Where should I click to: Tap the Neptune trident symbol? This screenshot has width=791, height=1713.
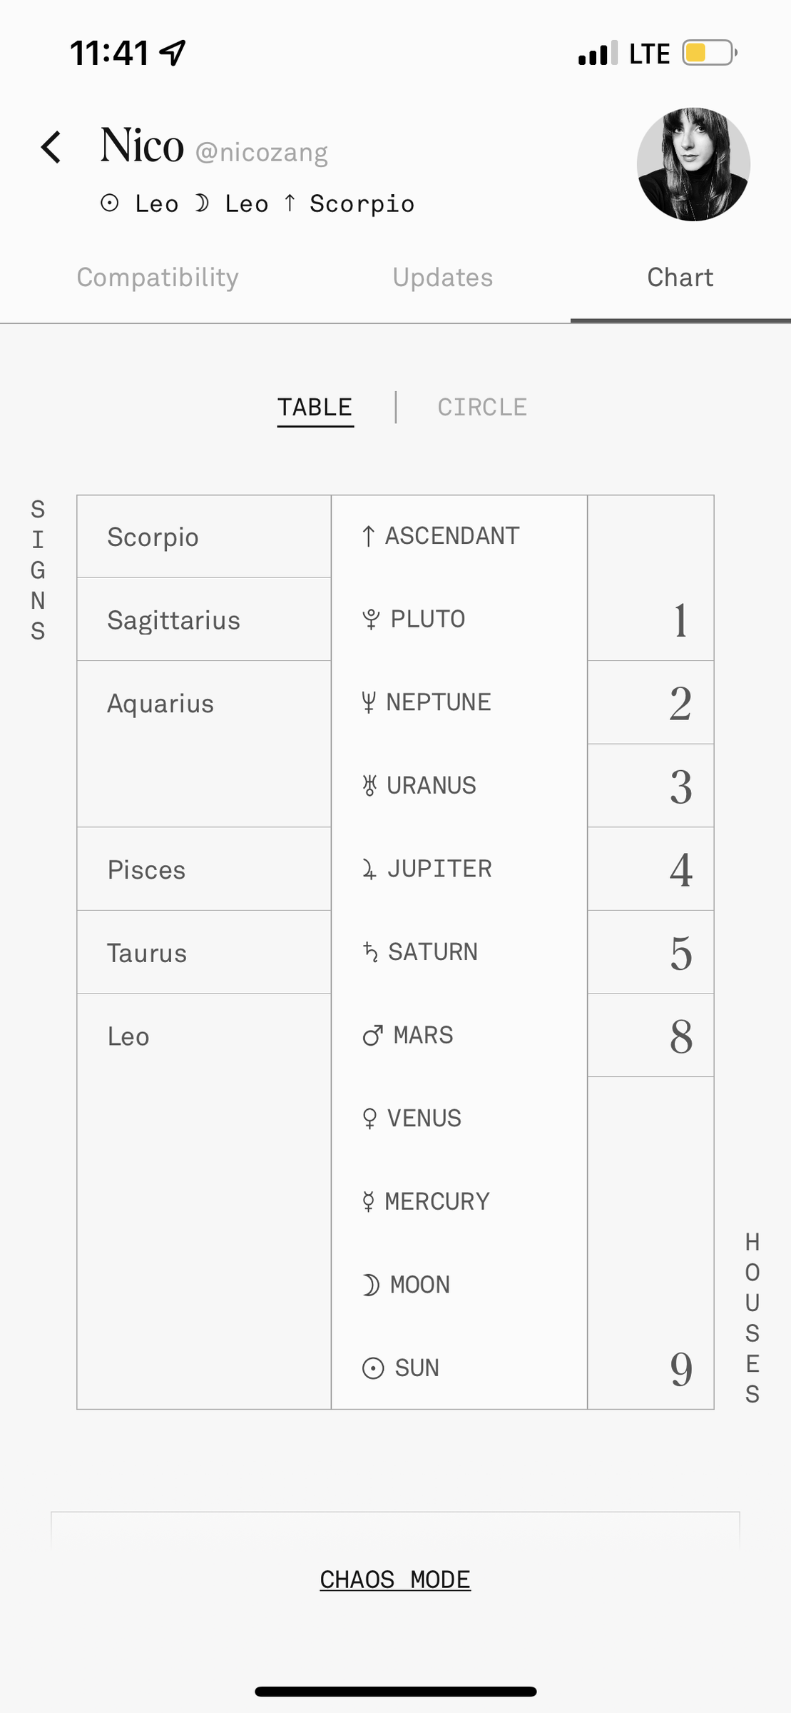click(369, 702)
